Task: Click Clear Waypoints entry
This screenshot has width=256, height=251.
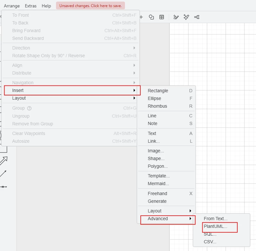Action: [71, 133]
